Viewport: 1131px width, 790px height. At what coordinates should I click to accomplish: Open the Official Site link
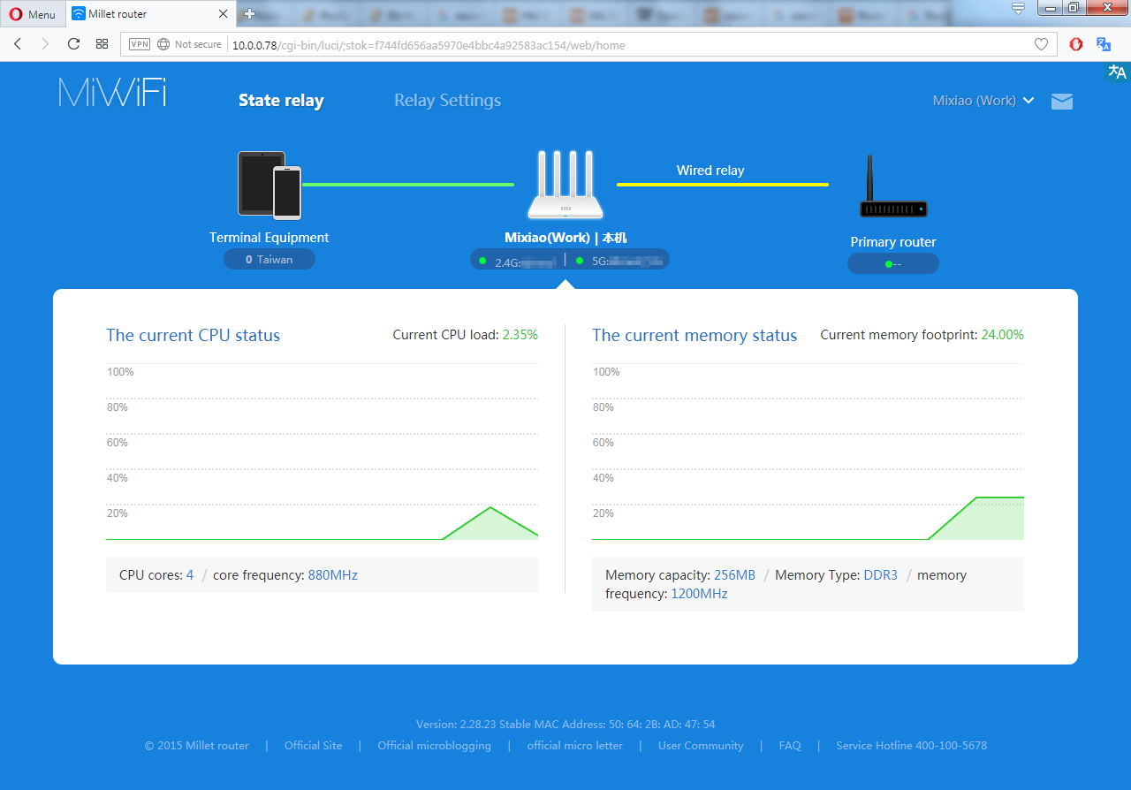(x=313, y=746)
